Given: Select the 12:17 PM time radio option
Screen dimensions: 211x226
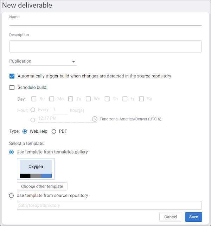Looking at the screenshot, I should pyautogui.click(x=33, y=120).
